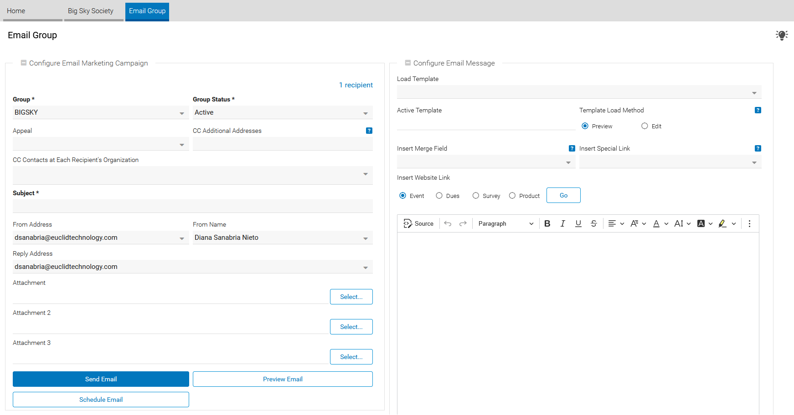Open the Group Status dropdown
The height and width of the screenshot is (415, 794).
click(x=283, y=112)
